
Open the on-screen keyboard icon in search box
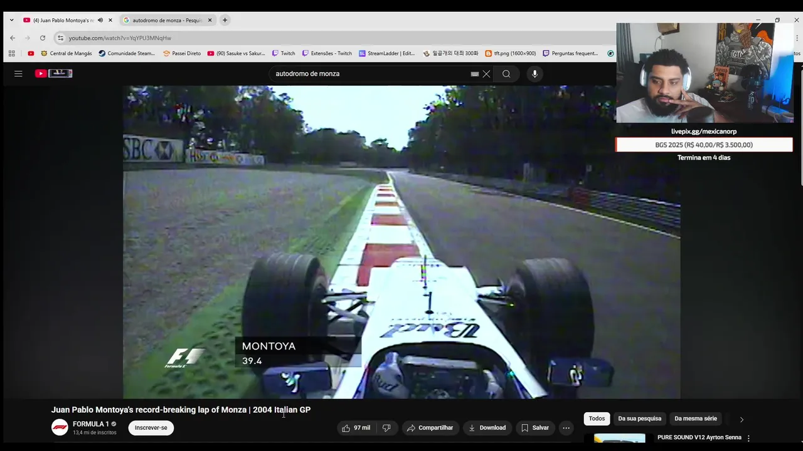click(x=475, y=74)
